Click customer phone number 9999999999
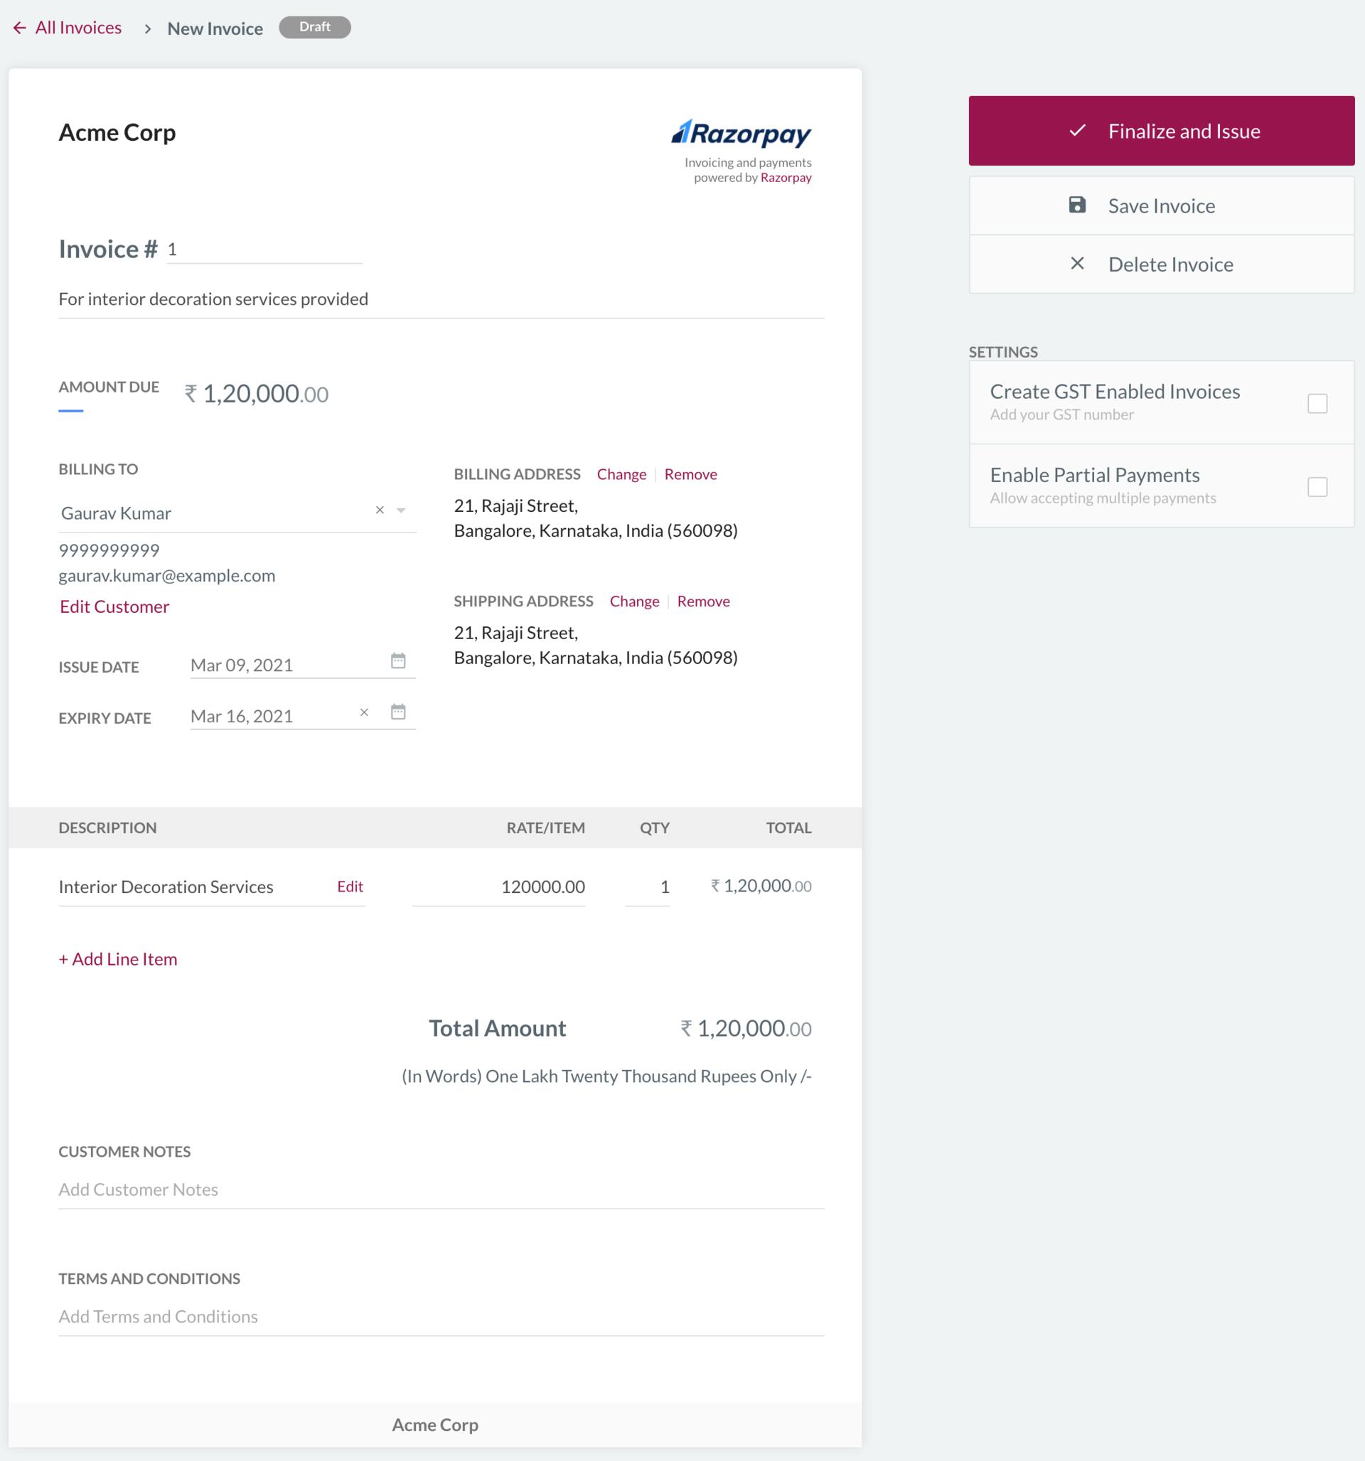 pyautogui.click(x=109, y=550)
